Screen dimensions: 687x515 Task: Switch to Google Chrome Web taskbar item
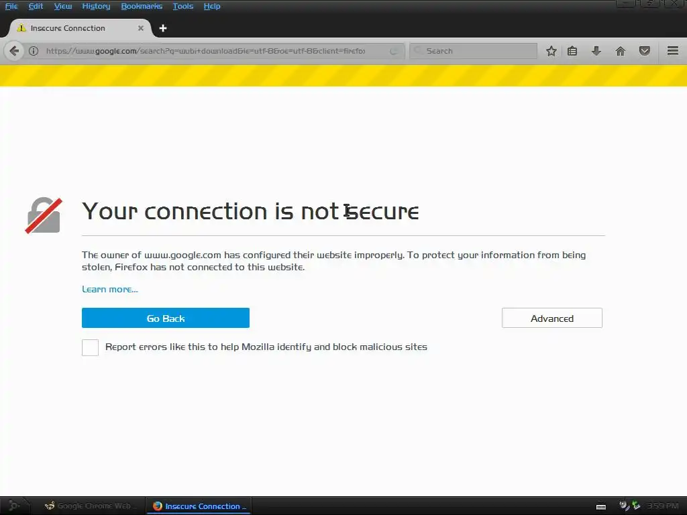click(91, 506)
